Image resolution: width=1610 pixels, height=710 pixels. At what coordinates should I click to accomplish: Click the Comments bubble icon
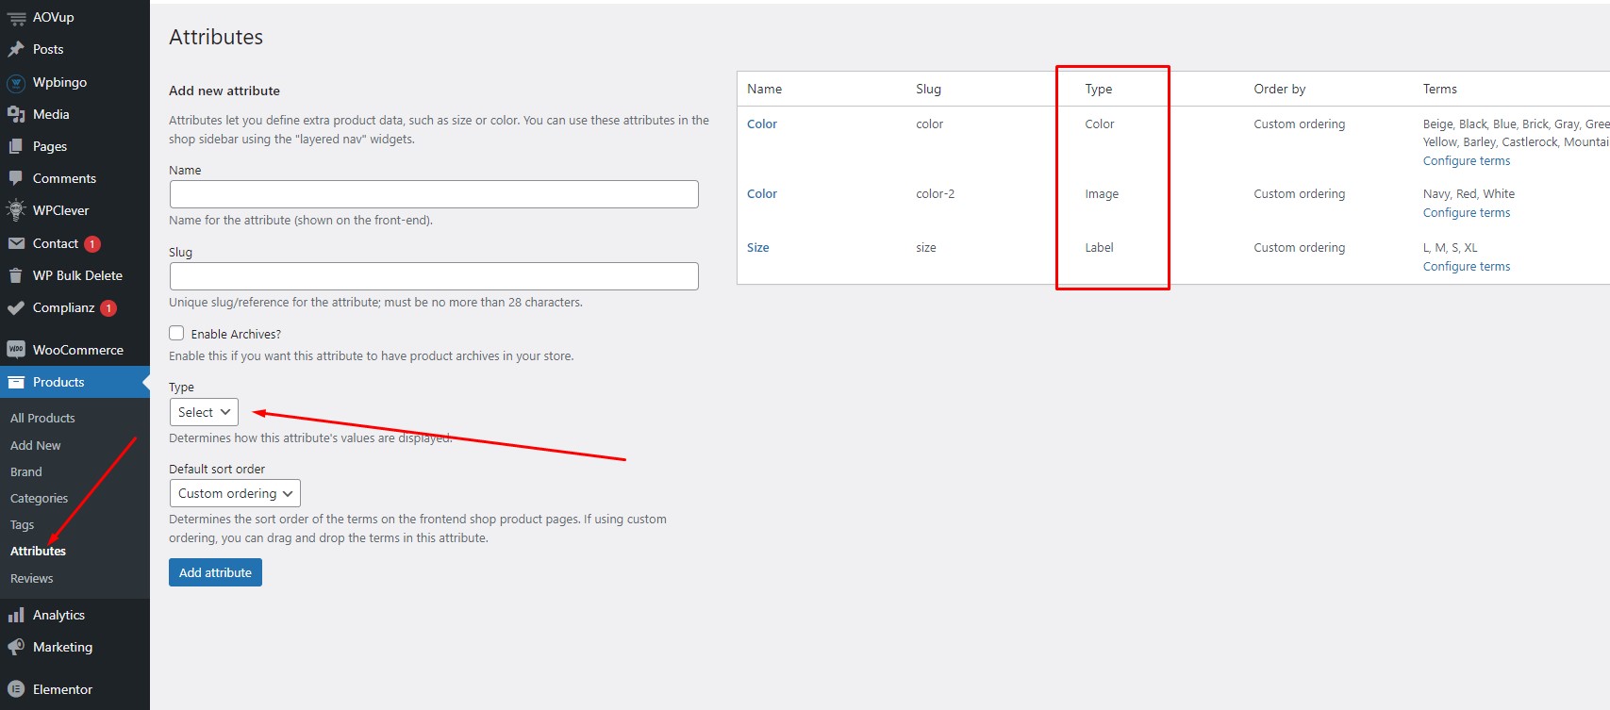(x=16, y=178)
